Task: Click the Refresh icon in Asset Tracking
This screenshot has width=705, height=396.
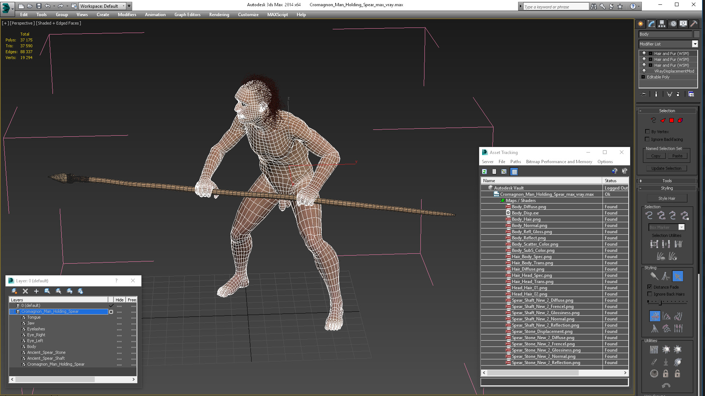Action: tap(485, 172)
